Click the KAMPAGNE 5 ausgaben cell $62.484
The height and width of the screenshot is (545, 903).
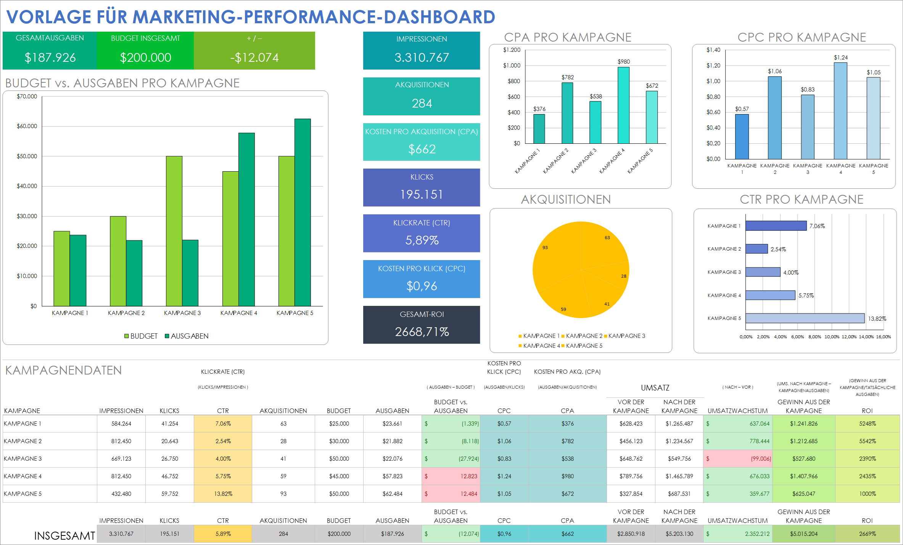(x=393, y=494)
